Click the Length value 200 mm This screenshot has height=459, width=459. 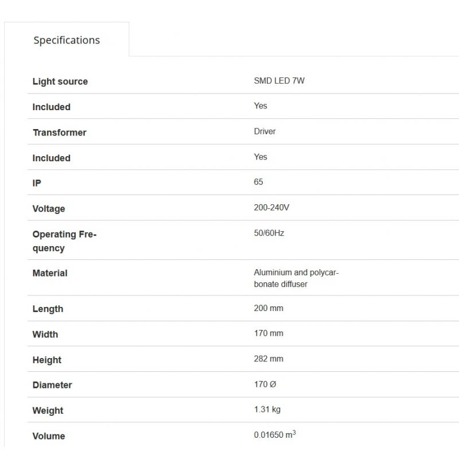(269, 308)
